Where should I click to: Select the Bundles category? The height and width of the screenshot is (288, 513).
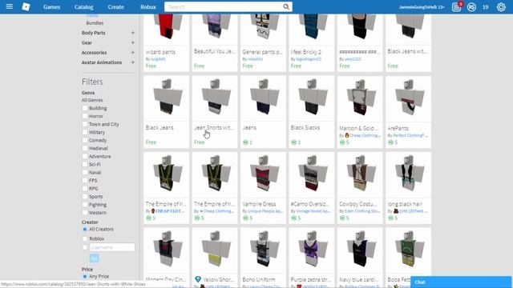click(95, 23)
